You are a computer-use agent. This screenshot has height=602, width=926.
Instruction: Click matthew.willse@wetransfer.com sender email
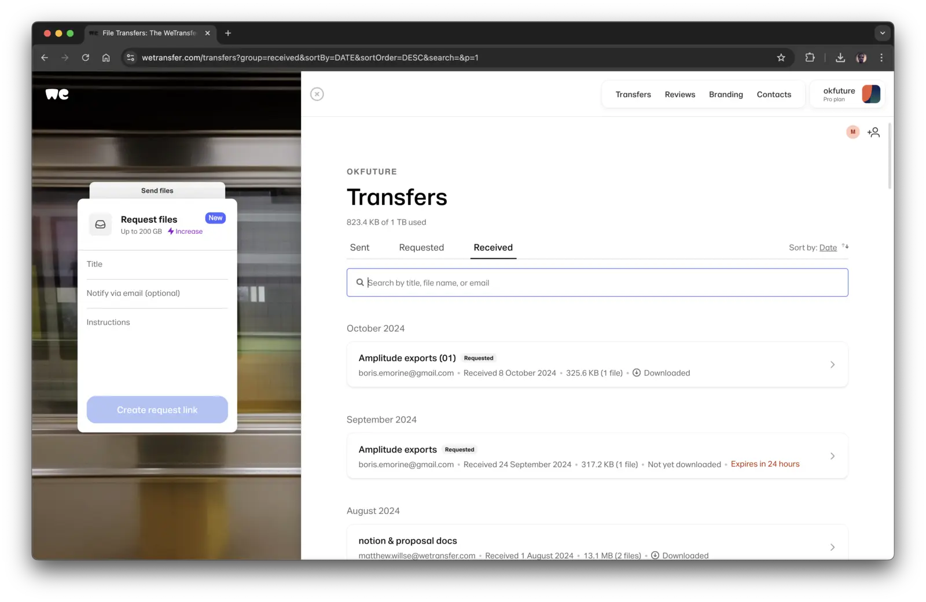point(417,556)
